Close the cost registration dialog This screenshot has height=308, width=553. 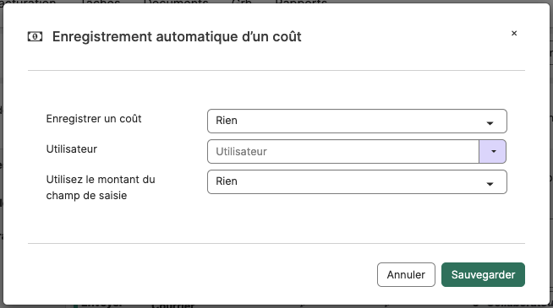pos(514,33)
